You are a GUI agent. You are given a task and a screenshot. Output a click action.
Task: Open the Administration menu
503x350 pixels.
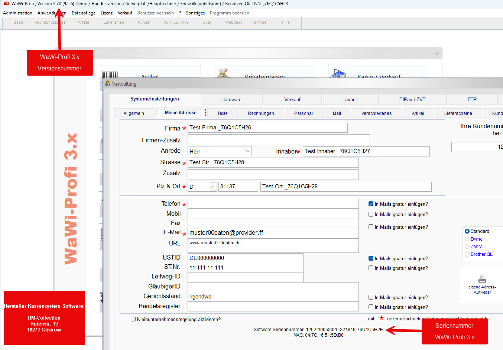(x=18, y=13)
